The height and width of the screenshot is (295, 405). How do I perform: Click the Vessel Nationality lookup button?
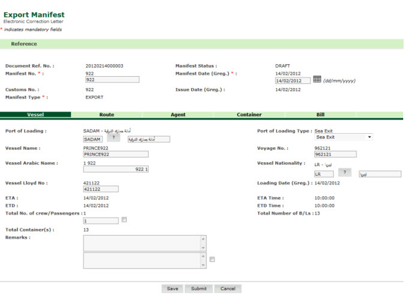point(345,173)
